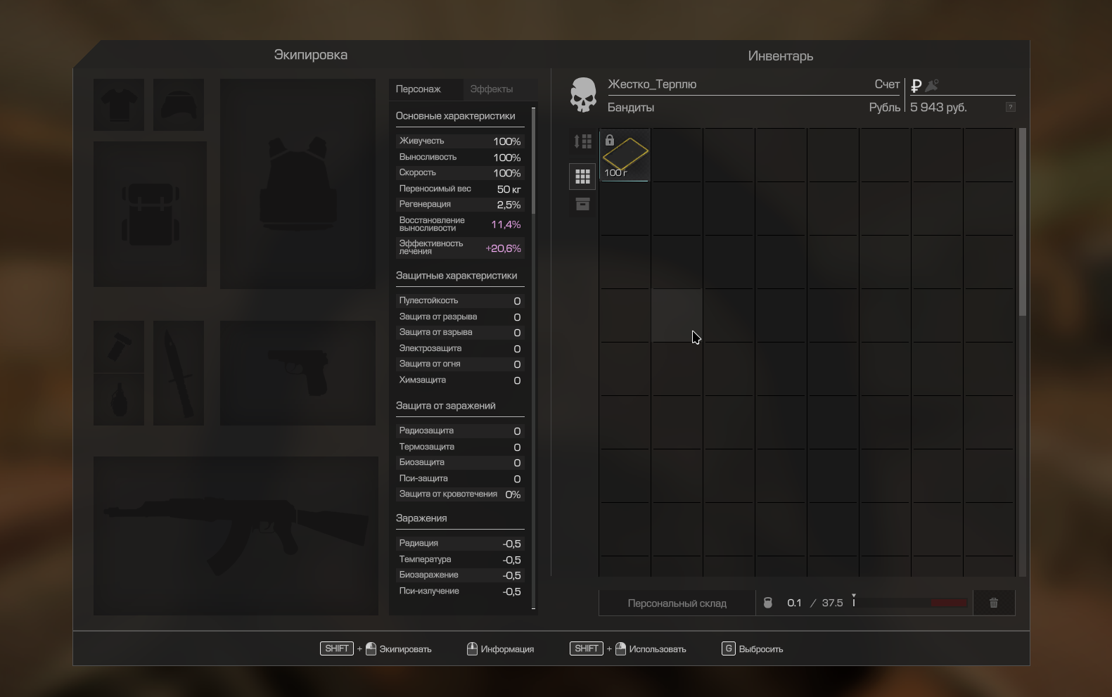The image size is (1112, 697).
Task: Click the grenade equipment slot
Action: [118, 399]
